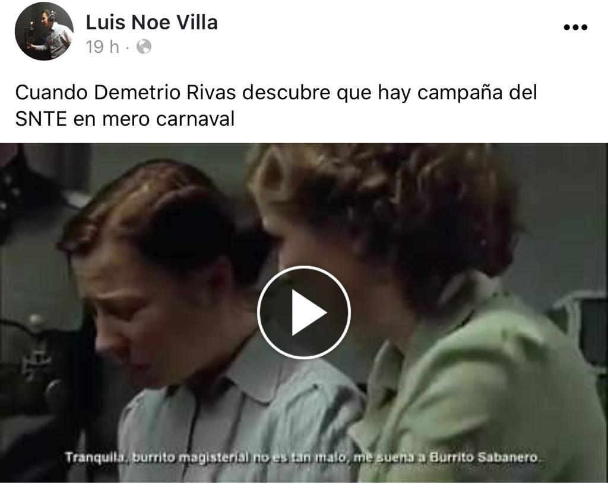Visit the Luis Noe Villa profile name link
The image size is (608, 498).
[151, 22]
